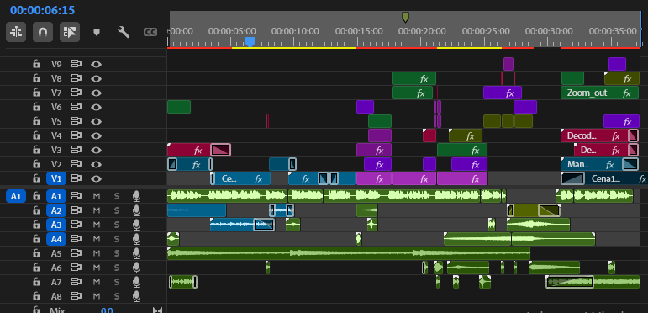Hide V5 track output eye
The height and width of the screenshot is (313, 648).
coord(97,121)
